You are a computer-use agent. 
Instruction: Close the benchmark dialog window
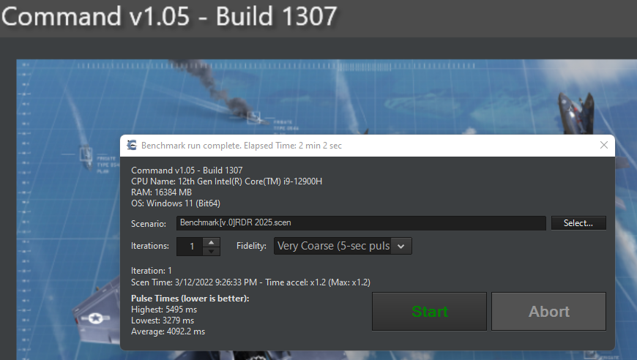604,145
